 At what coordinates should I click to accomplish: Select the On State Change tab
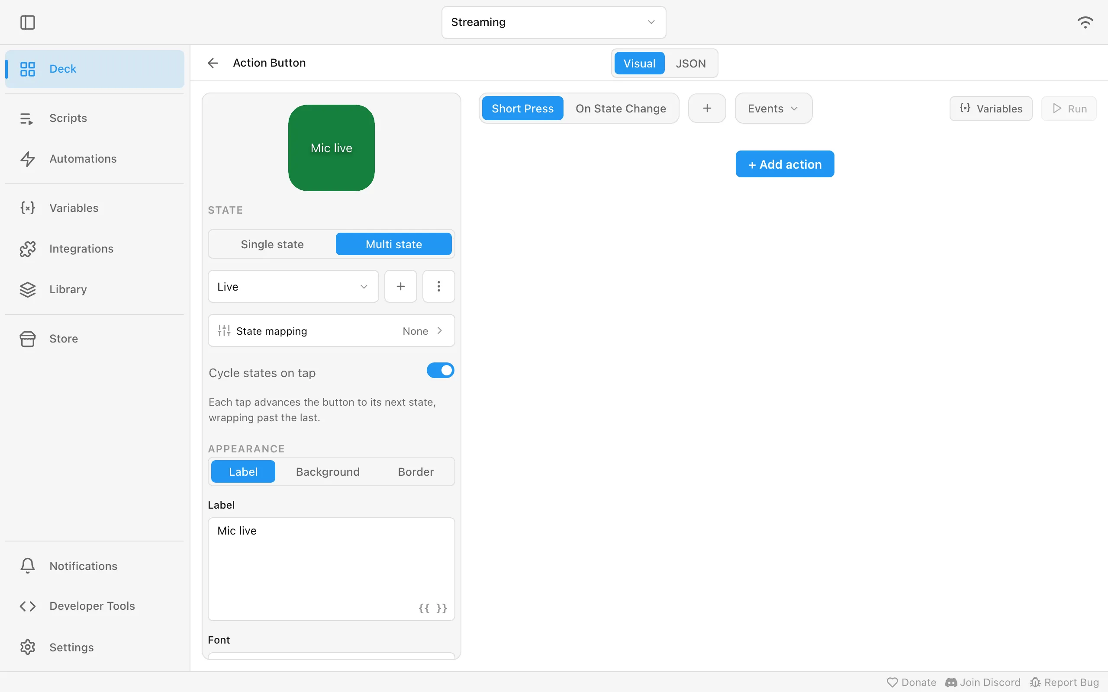click(x=620, y=109)
